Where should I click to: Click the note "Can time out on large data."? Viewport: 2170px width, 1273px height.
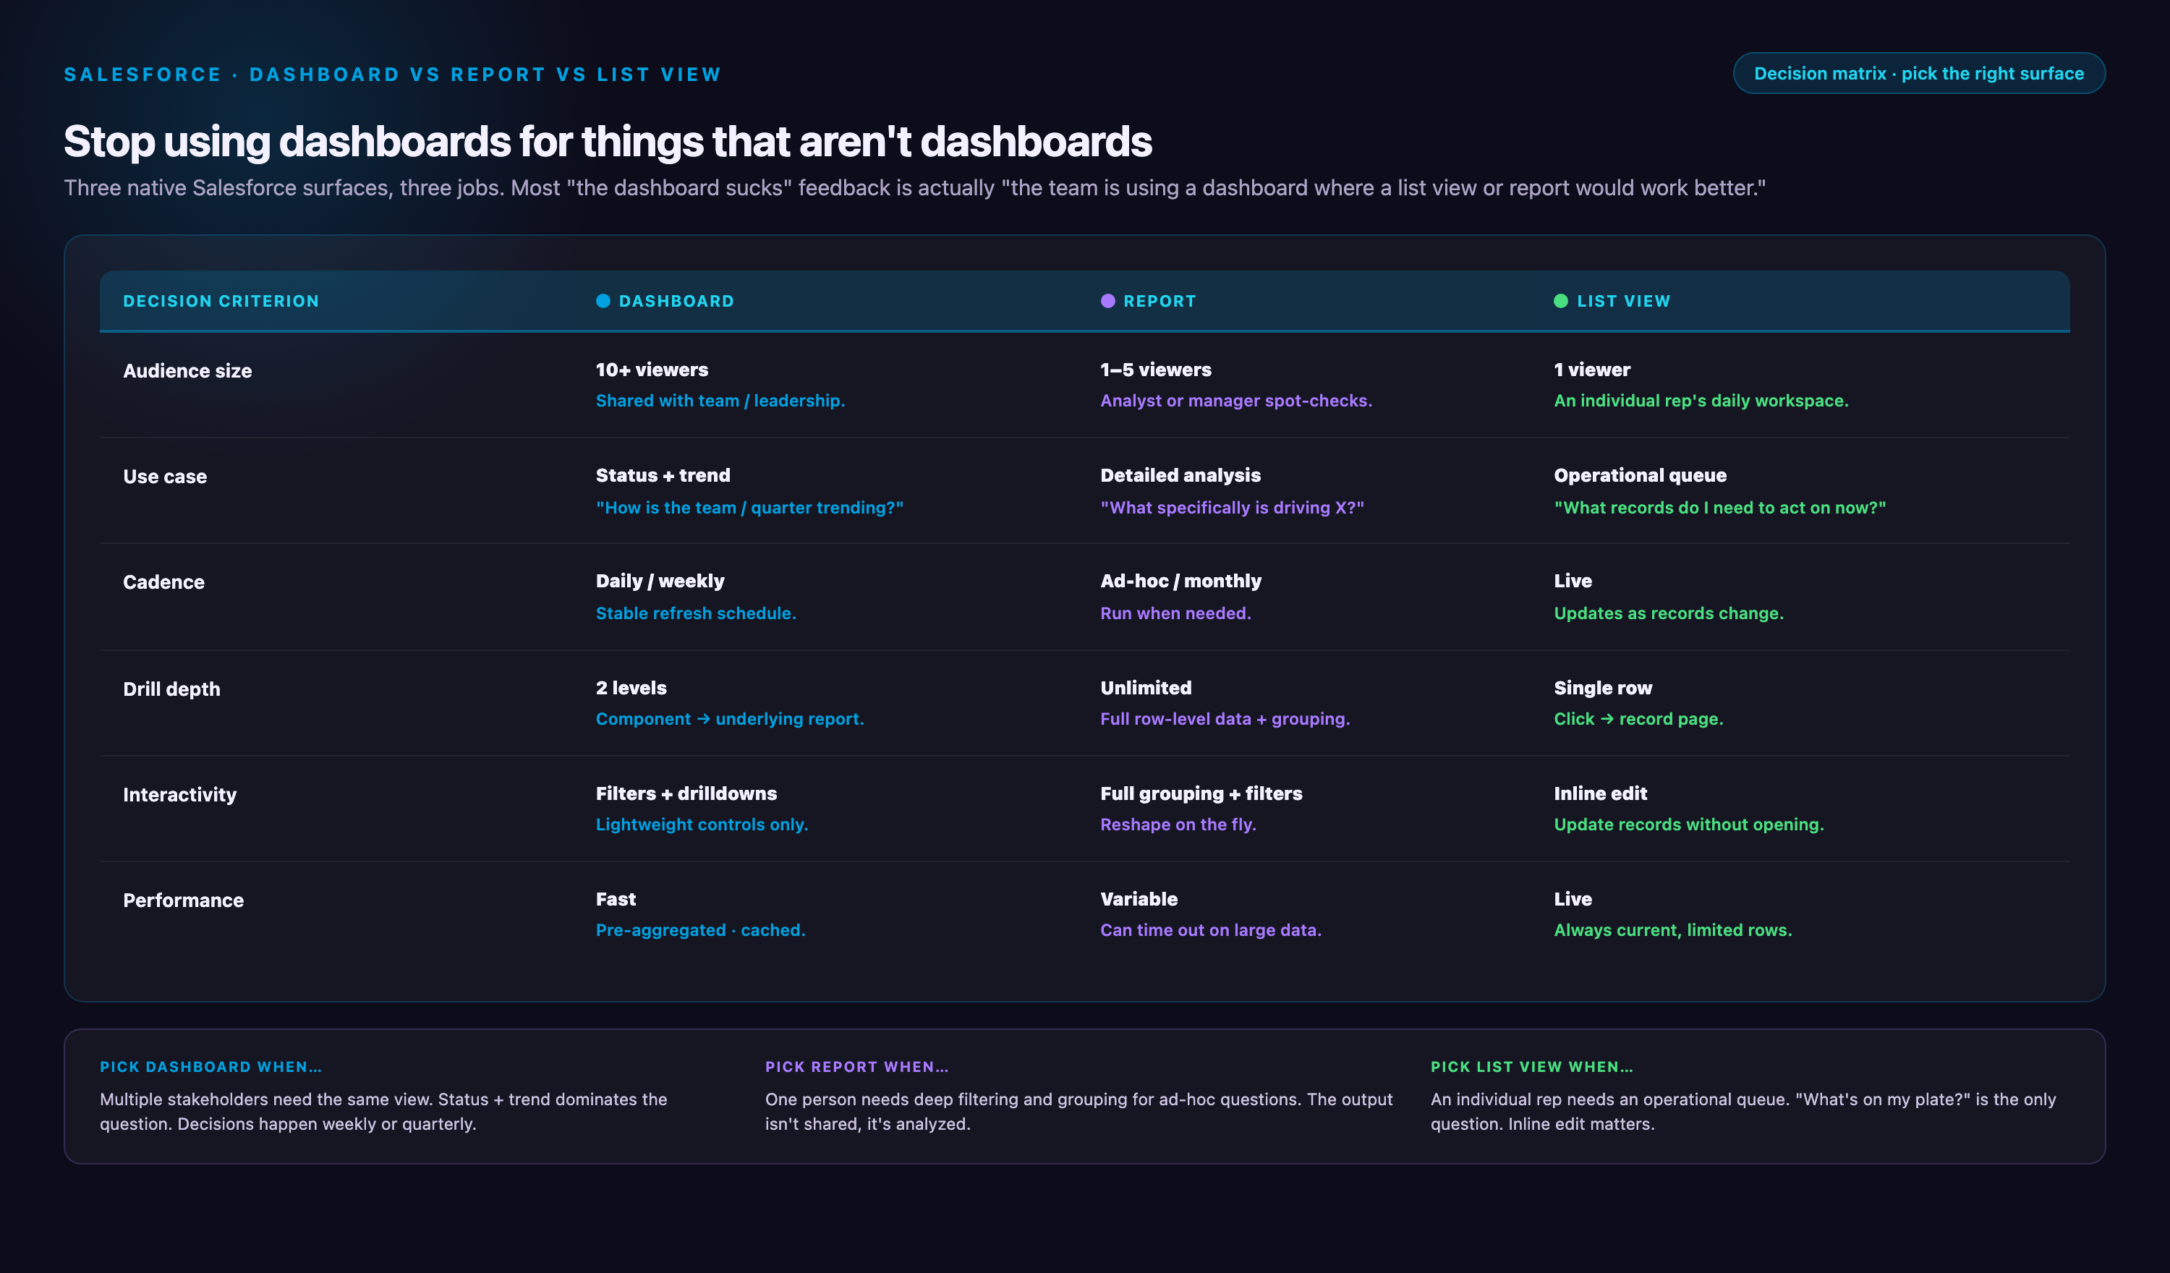(x=1210, y=930)
